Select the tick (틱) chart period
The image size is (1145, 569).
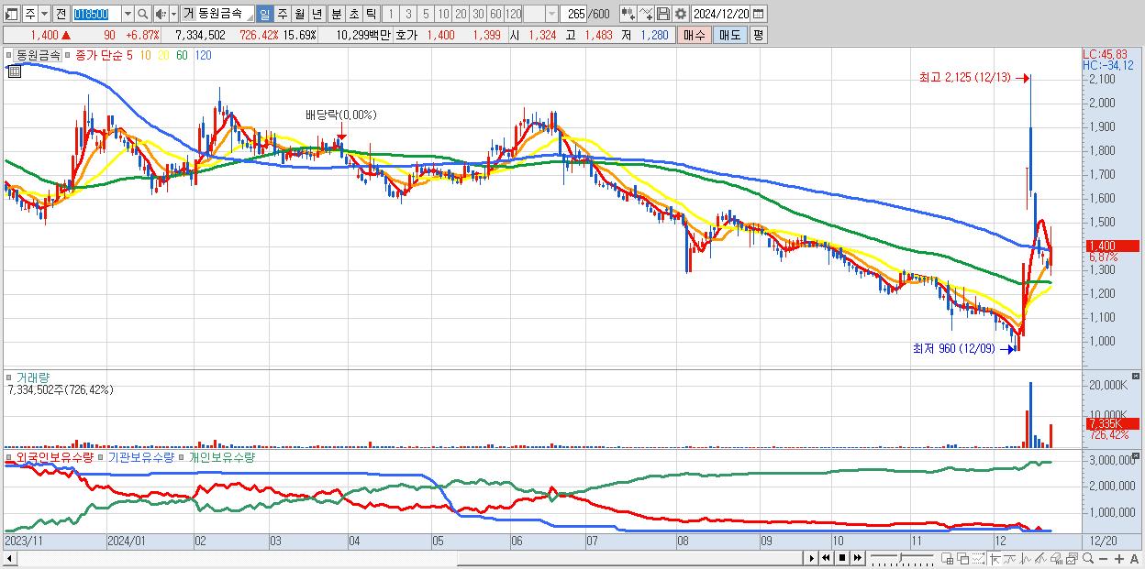pyautogui.click(x=371, y=14)
